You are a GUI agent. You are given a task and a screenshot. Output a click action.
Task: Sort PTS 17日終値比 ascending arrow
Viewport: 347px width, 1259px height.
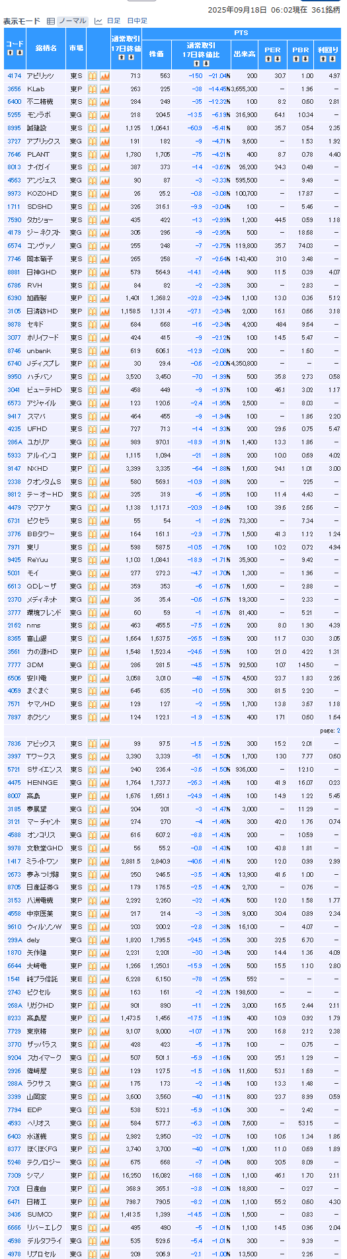pos(196,63)
